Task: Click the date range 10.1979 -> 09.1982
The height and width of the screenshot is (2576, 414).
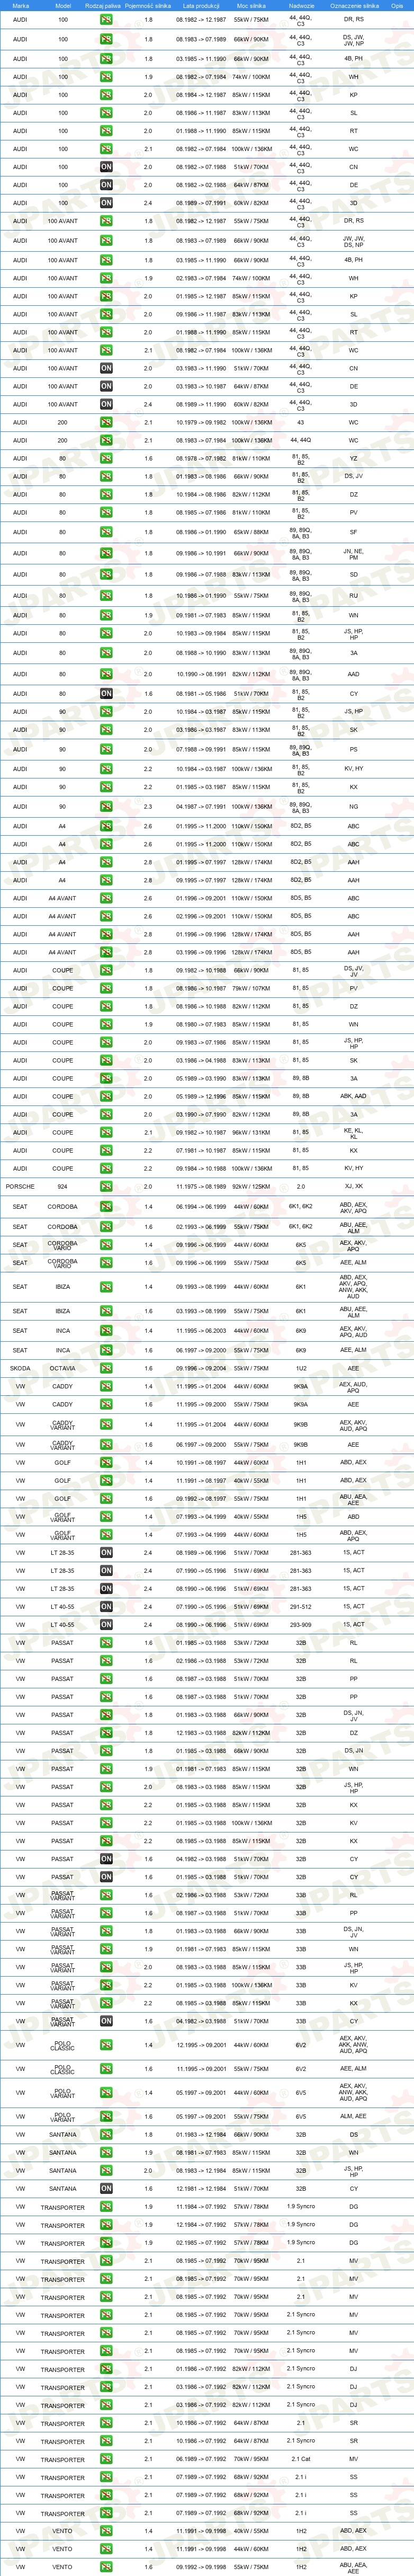Action: [x=201, y=422]
